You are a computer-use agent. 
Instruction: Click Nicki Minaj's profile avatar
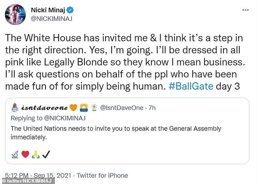[x=15, y=15]
